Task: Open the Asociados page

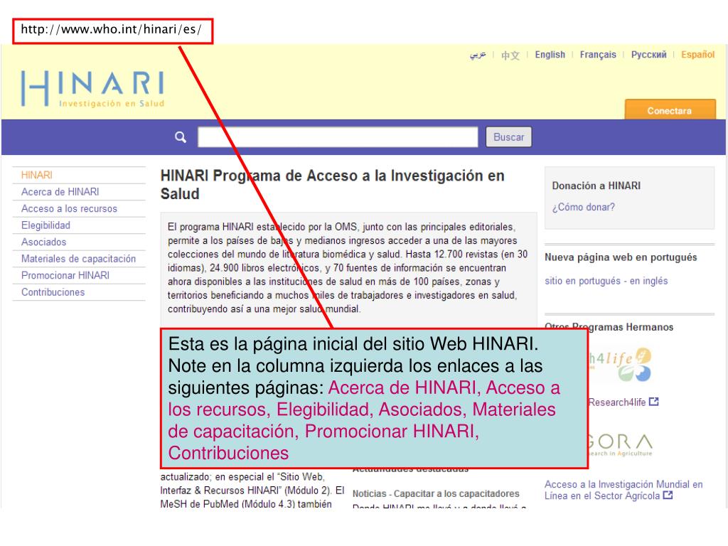Action: 43,242
